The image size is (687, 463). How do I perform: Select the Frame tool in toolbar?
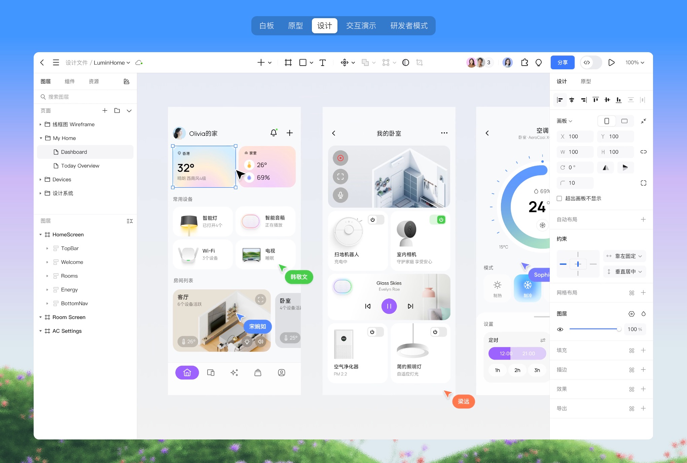(x=288, y=63)
